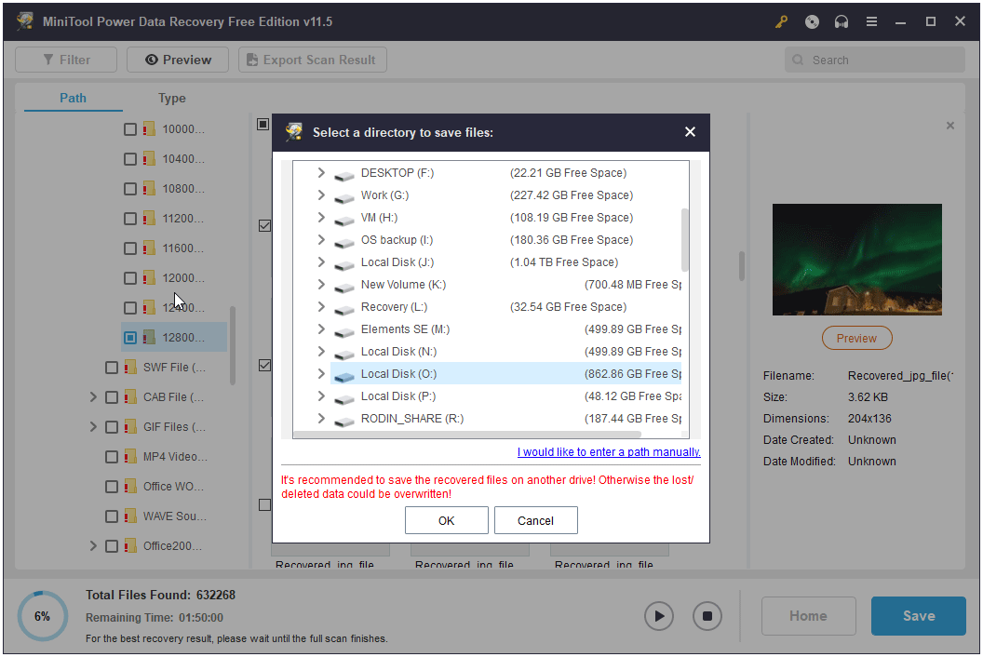Screen dimensions: 983x657
Task: Click the folder icon beside SWF File
Action: [x=130, y=368]
